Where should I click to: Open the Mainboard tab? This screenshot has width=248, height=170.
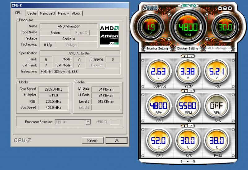47,13
